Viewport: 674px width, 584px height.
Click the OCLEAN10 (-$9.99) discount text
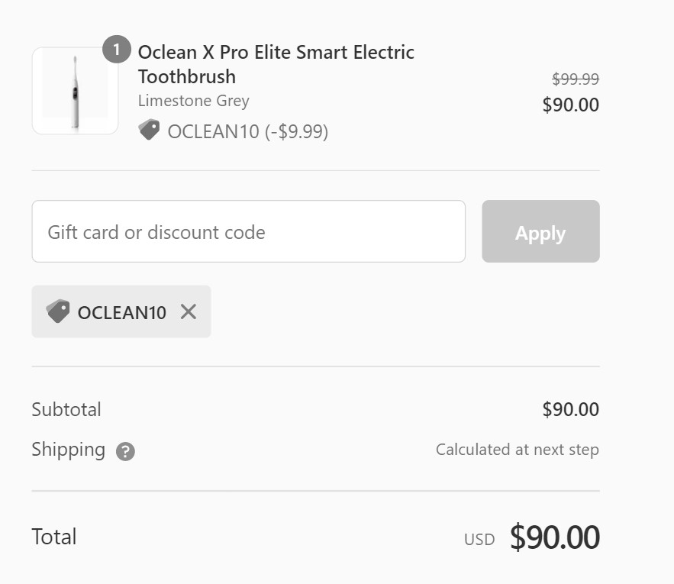[x=247, y=131]
